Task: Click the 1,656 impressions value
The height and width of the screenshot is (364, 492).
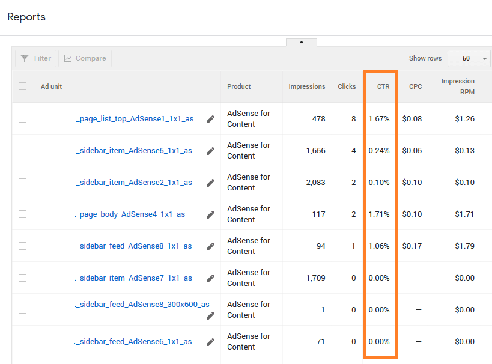Action: pyautogui.click(x=315, y=151)
